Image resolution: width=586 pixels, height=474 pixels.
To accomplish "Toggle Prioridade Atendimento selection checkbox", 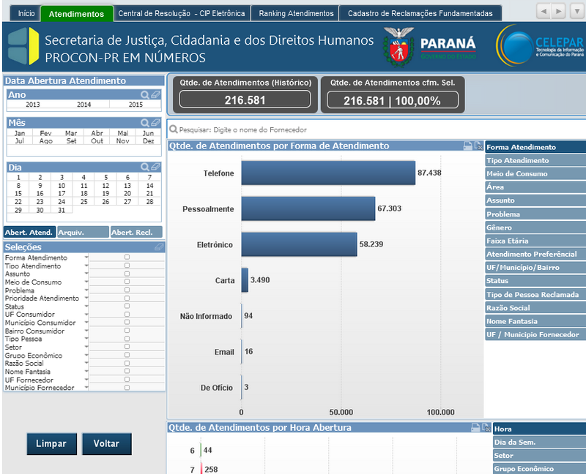I will click(x=127, y=298).
